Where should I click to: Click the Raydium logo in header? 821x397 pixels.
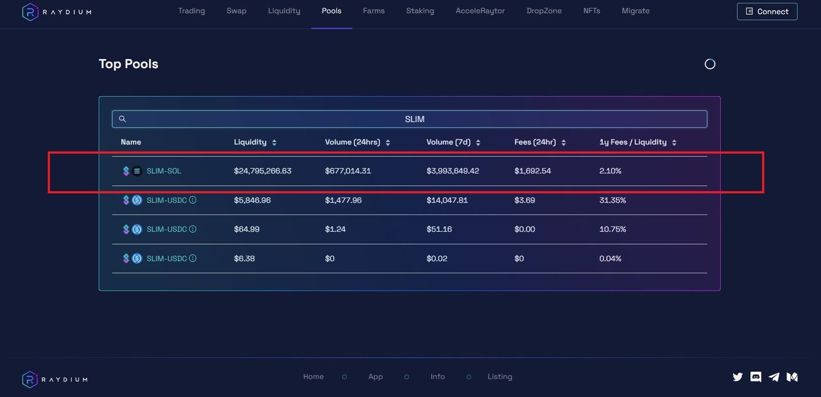click(56, 12)
